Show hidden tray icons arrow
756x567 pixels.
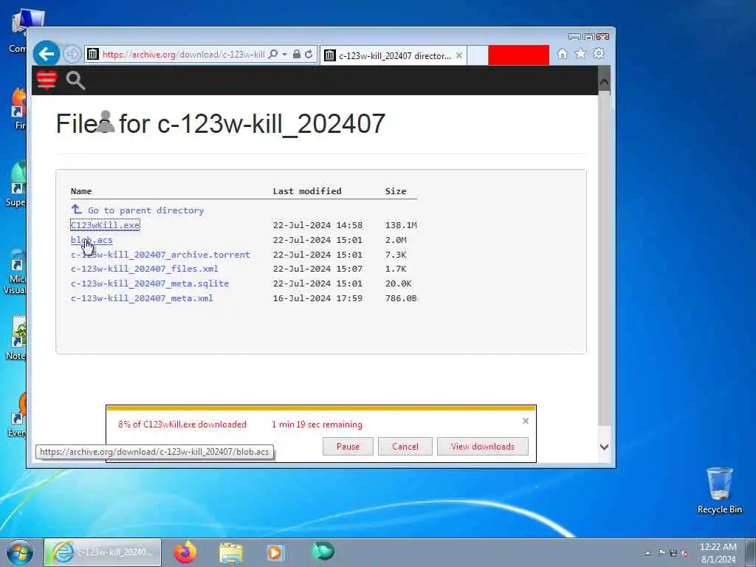point(647,553)
